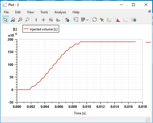Click the green pushpin icon

coord(102,20)
